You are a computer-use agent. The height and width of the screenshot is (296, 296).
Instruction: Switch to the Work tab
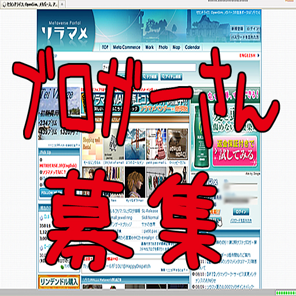click(x=149, y=47)
